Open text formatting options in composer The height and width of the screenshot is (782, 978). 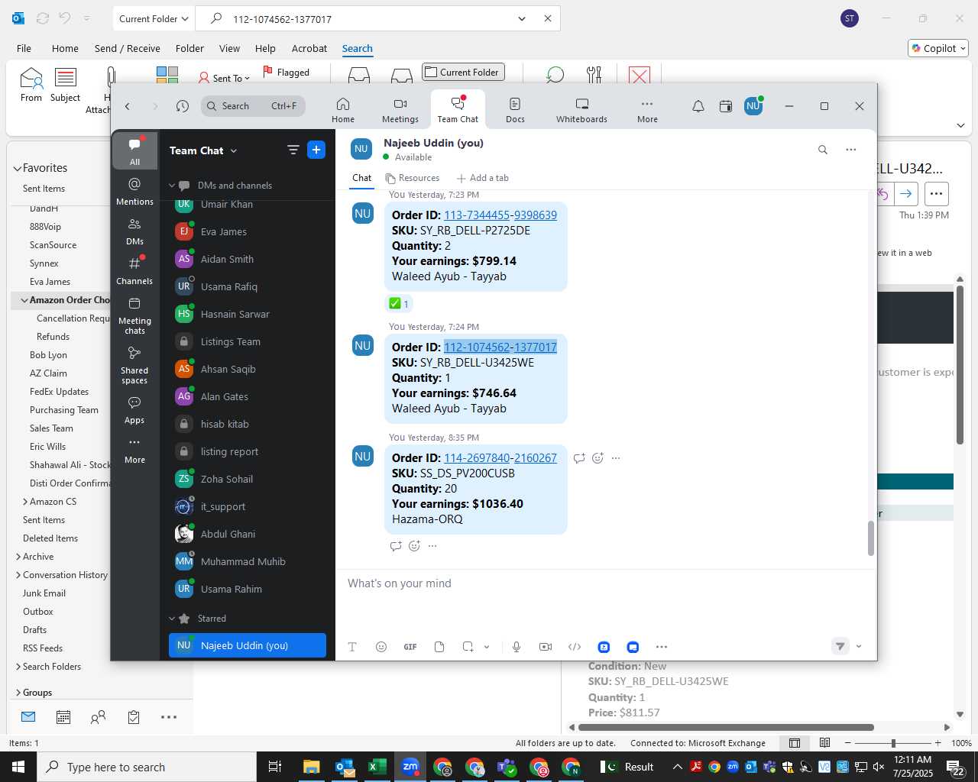click(352, 647)
